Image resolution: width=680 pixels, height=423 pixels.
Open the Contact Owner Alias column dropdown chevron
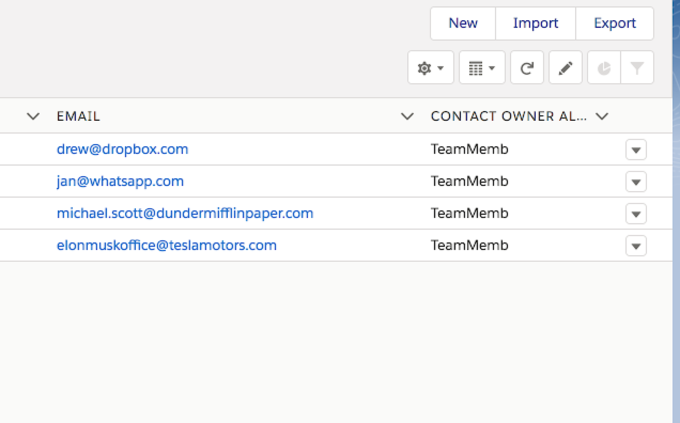(x=602, y=116)
